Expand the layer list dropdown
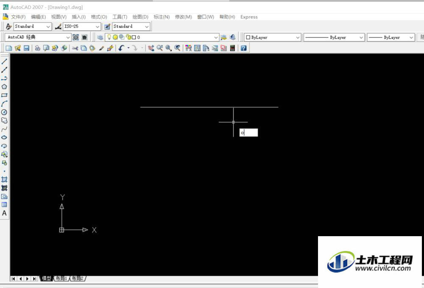 coord(216,37)
